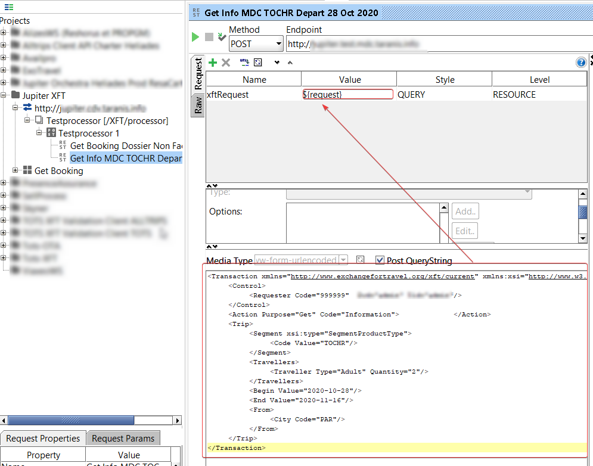593x466 pixels.
Task: Submit the request with green play button
Action: click(x=195, y=37)
